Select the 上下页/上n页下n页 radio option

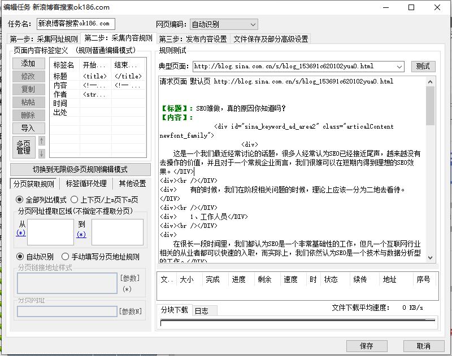(74, 200)
